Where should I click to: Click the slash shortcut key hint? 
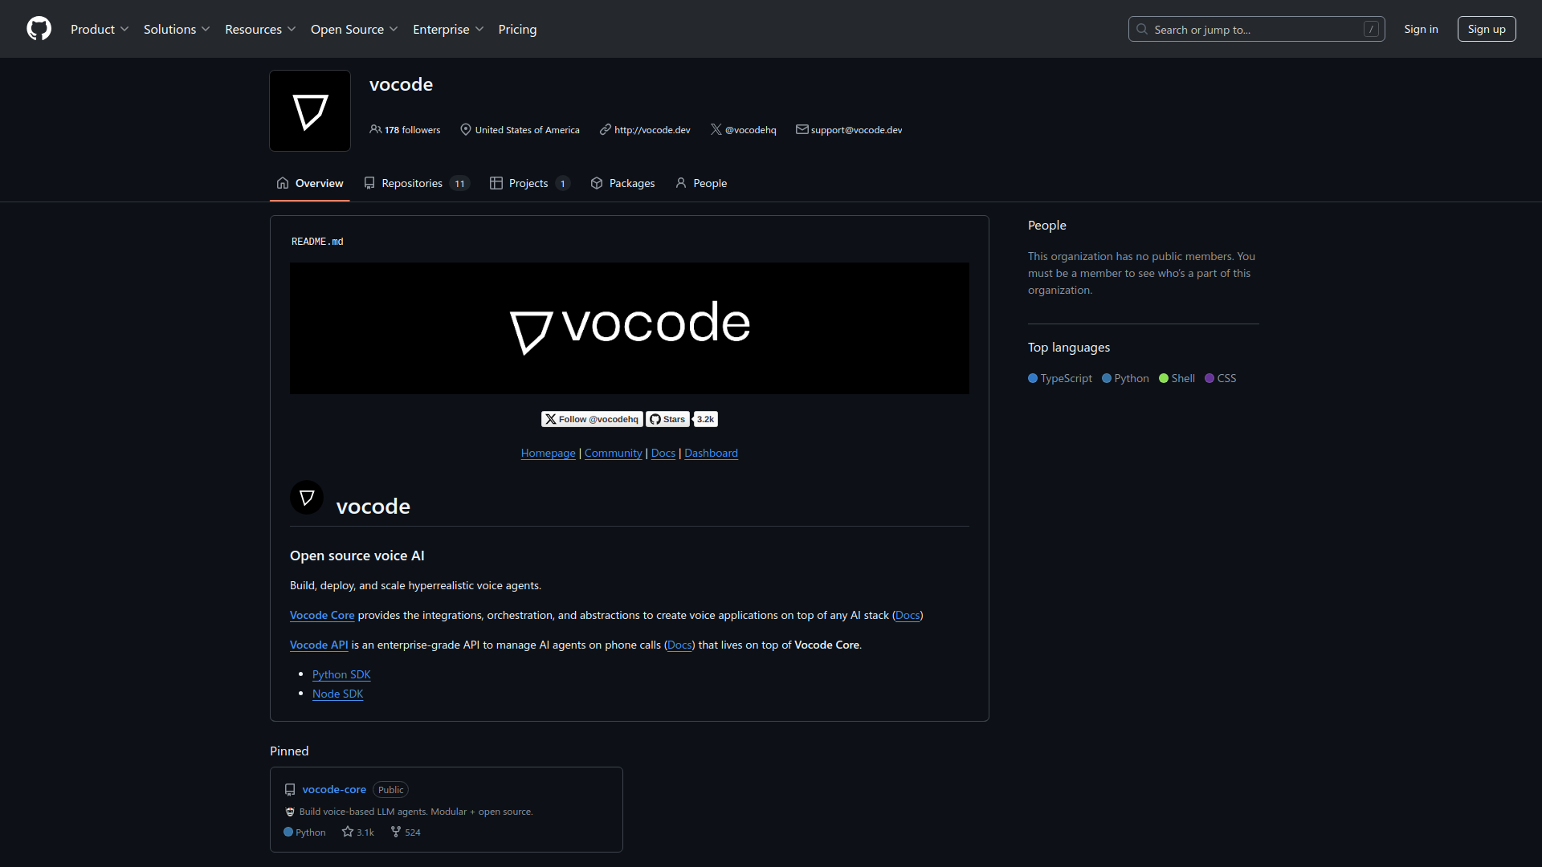[1371, 29]
